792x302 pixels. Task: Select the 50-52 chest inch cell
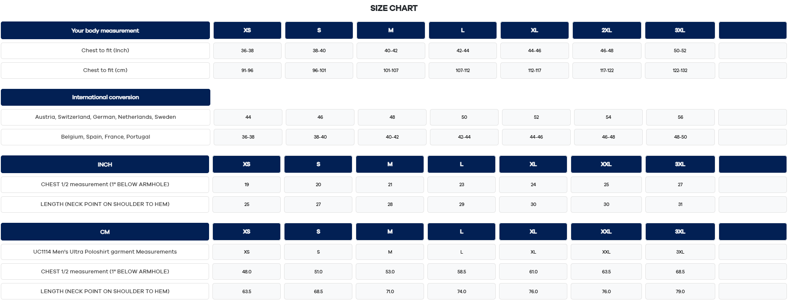[679, 51]
